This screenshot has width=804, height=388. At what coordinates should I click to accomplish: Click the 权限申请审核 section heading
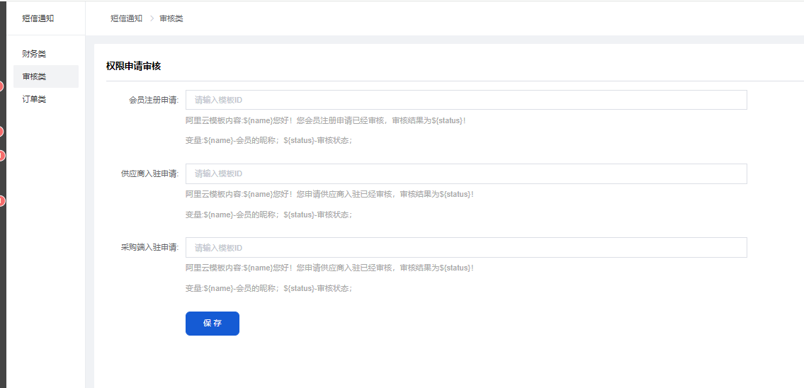(133, 66)
